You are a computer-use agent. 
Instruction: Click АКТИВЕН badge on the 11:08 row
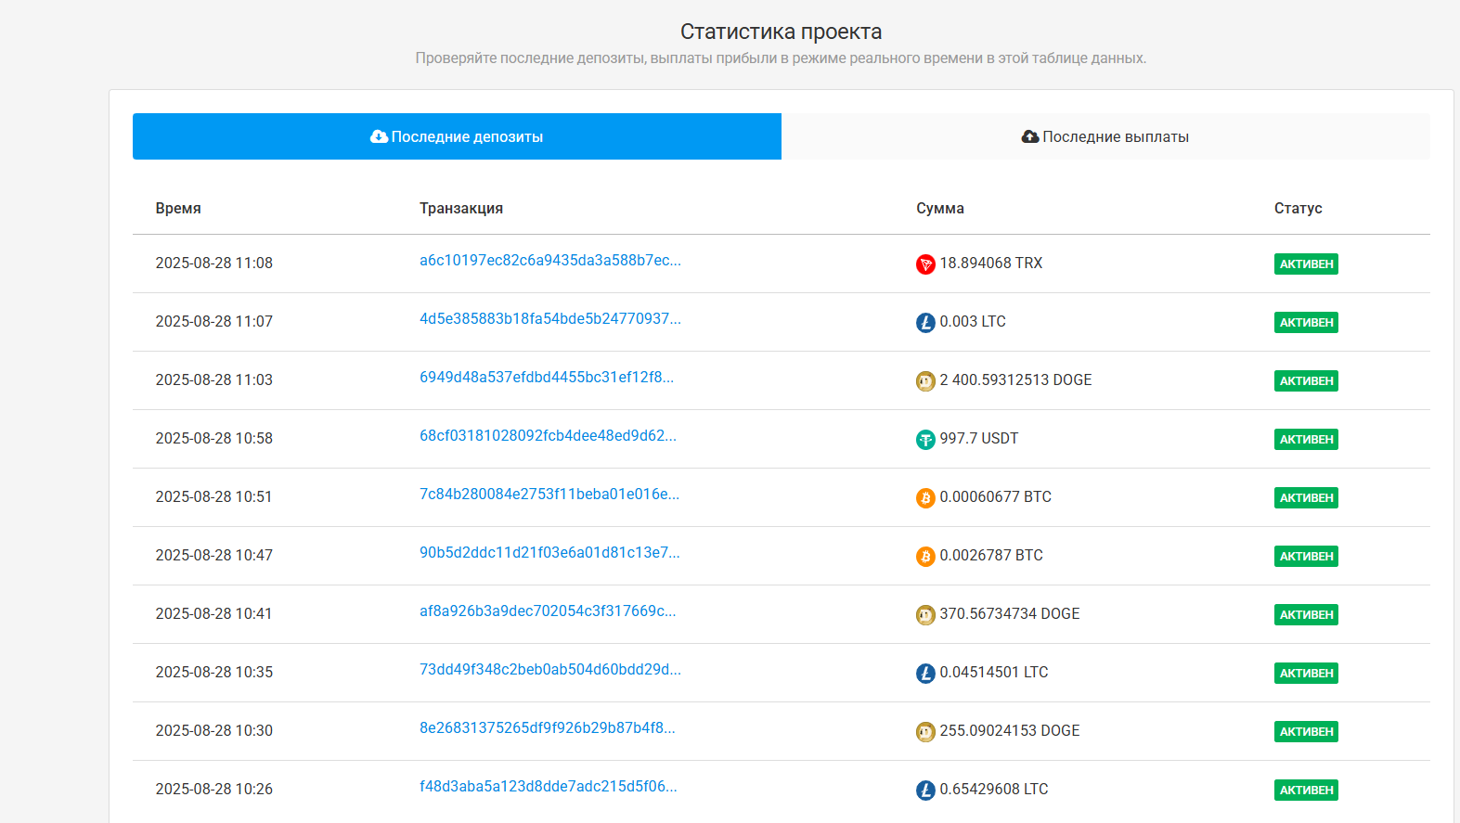(x=1306, y=264)
